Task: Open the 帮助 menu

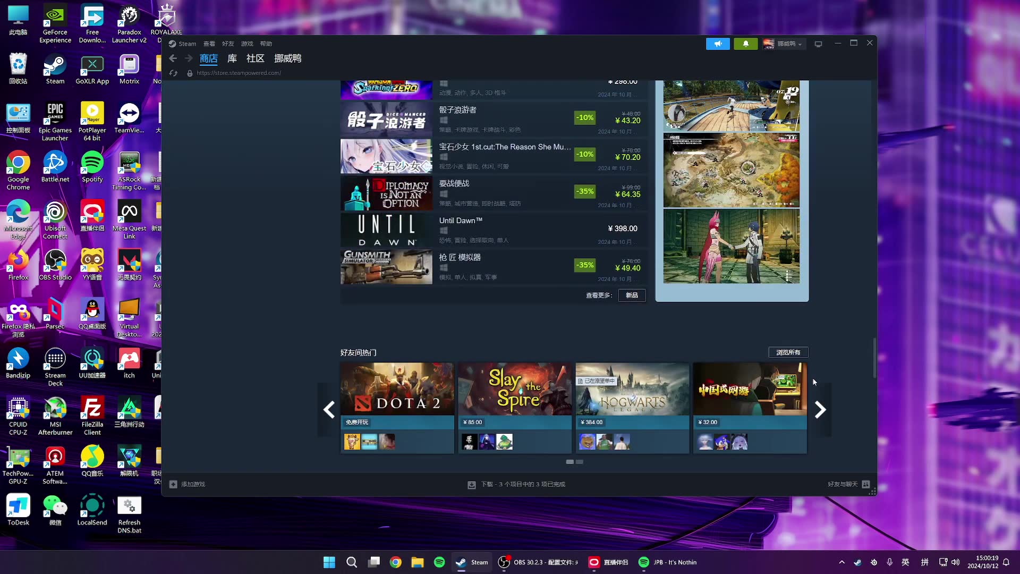Action: pos(266,44)
